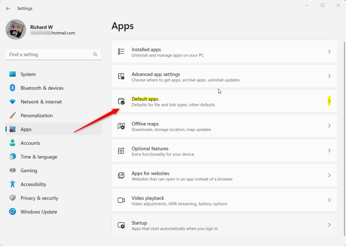Click 'Uninstall and manage apps on your PC'

click(168, 55)
